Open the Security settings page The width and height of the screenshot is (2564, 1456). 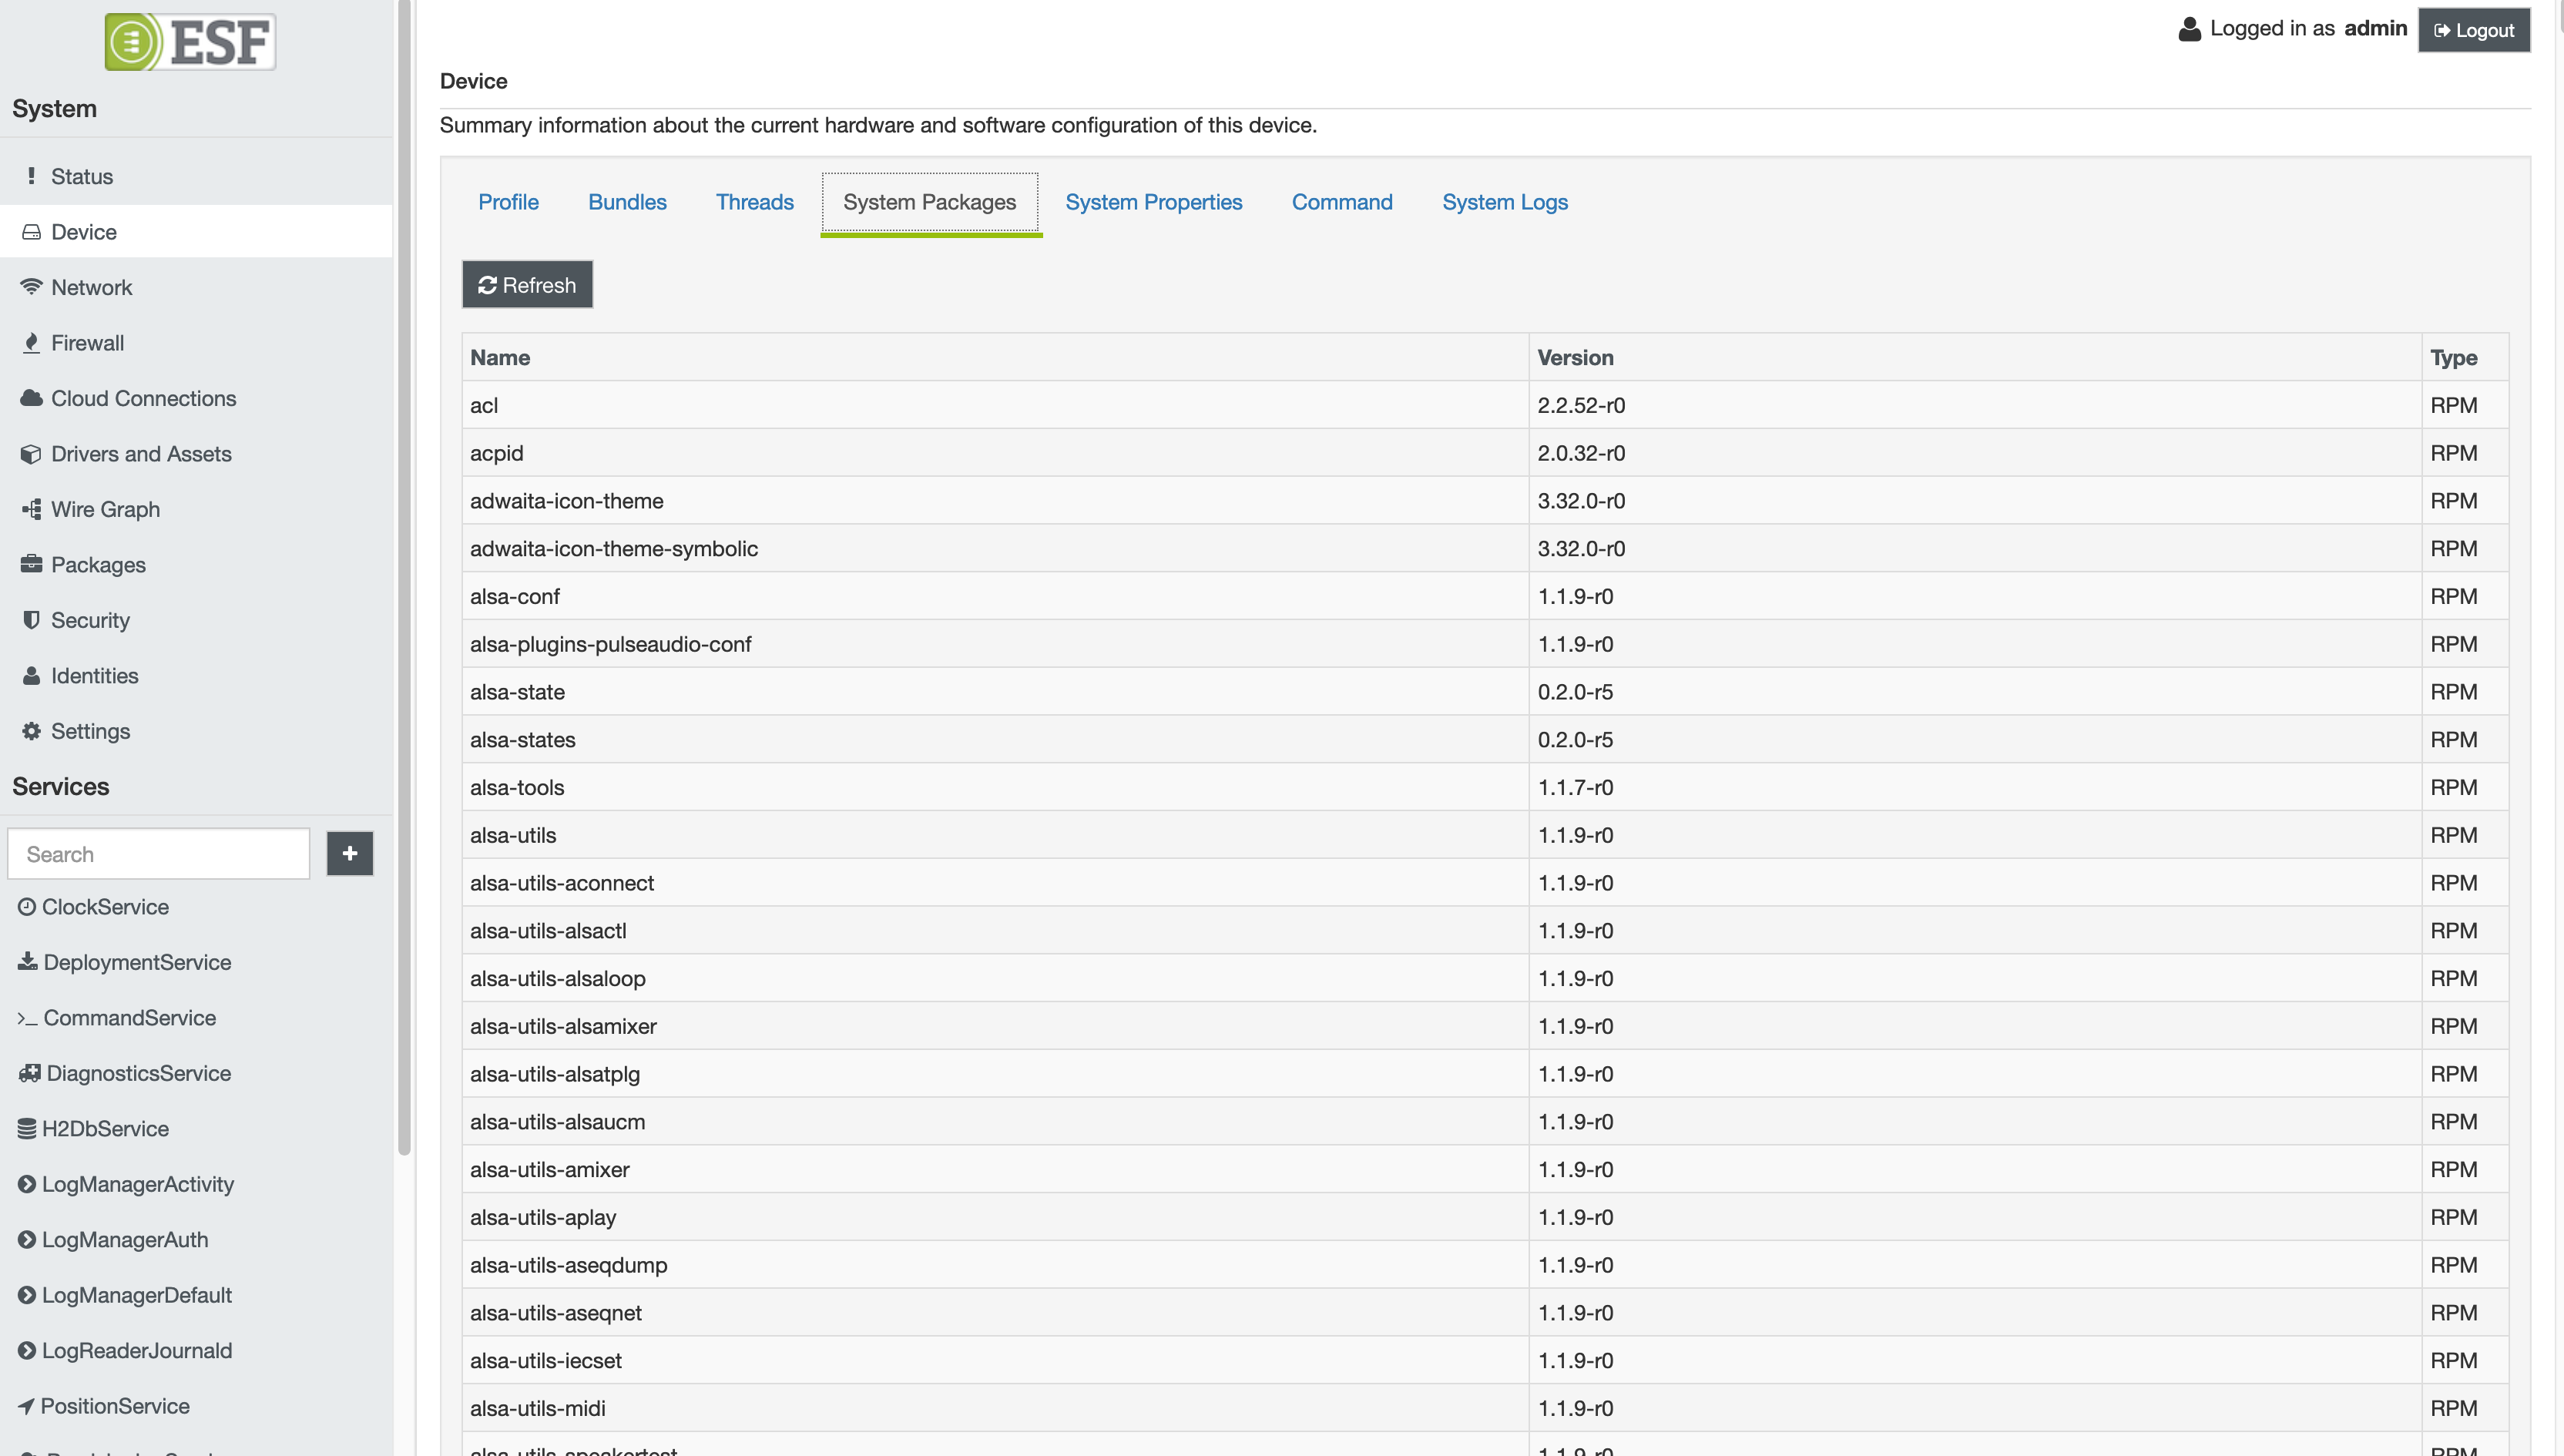click(90, 620)
